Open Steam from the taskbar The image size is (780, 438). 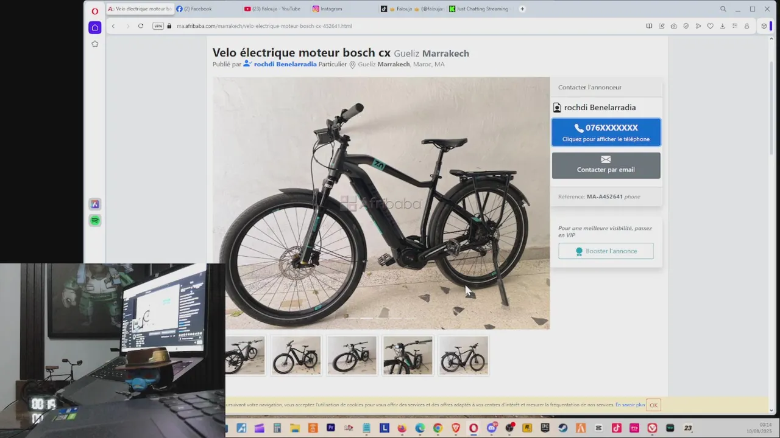tap(563, 428)
